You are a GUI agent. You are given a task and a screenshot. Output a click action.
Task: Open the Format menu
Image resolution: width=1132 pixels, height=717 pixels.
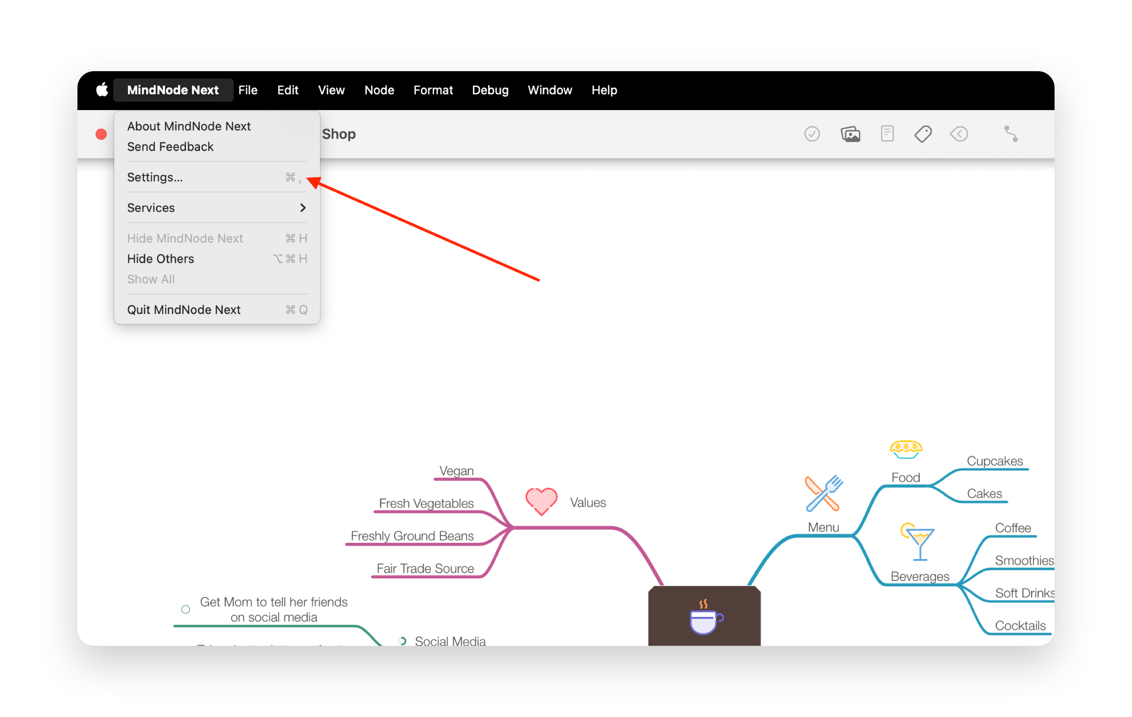tap(433, 90)
